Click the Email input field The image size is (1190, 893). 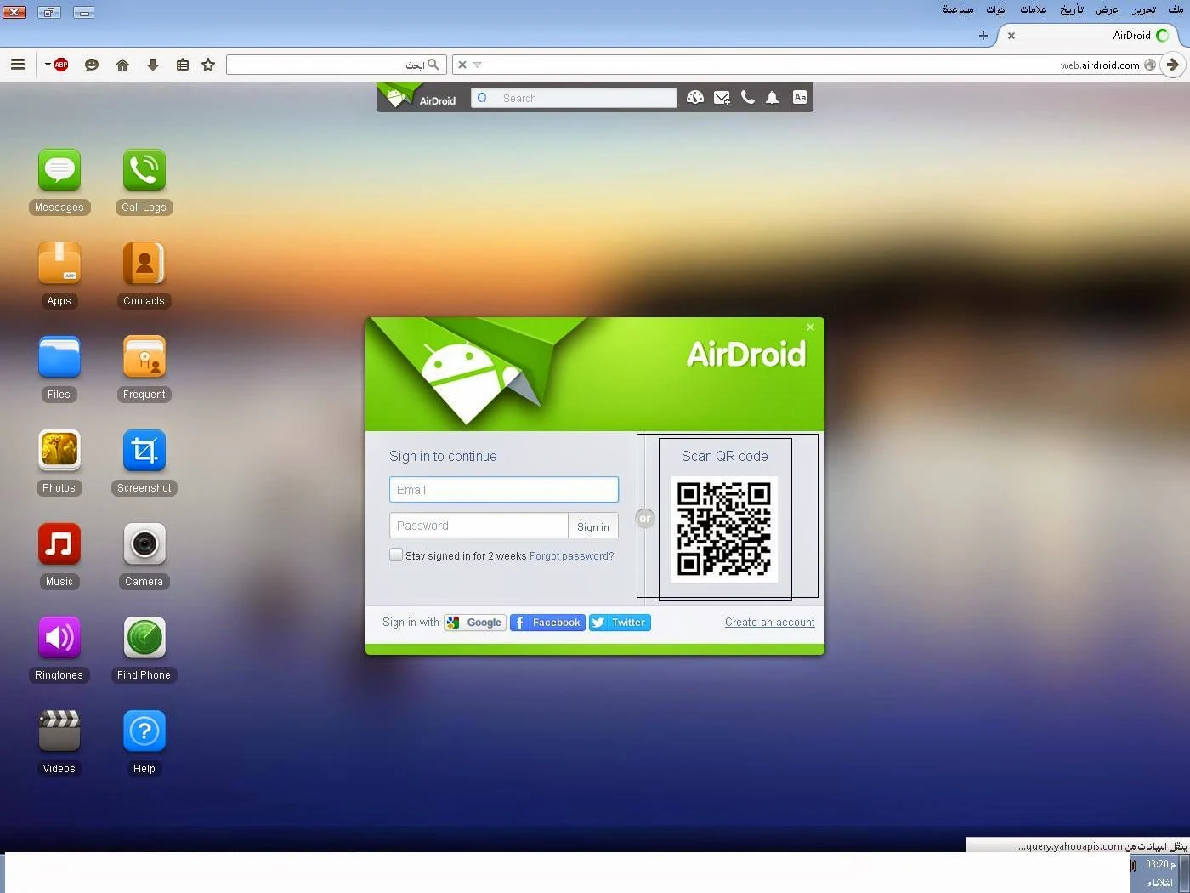[504, 490]
